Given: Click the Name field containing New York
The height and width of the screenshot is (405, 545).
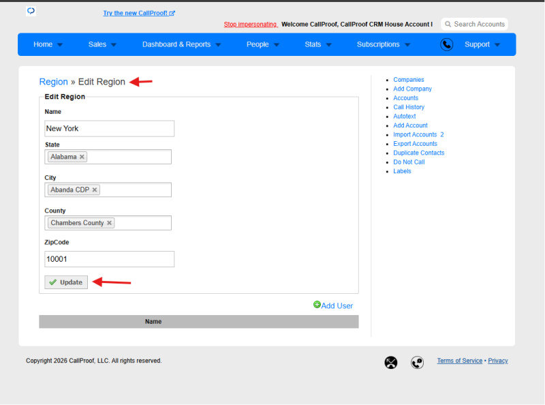Looking at the screenshot, I should 110,129.
